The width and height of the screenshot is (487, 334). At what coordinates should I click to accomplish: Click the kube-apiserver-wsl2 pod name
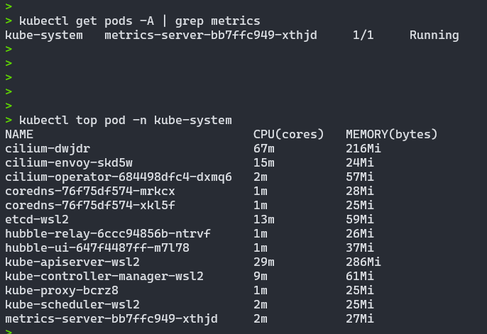pyautogui.click(x=72, y=262)
